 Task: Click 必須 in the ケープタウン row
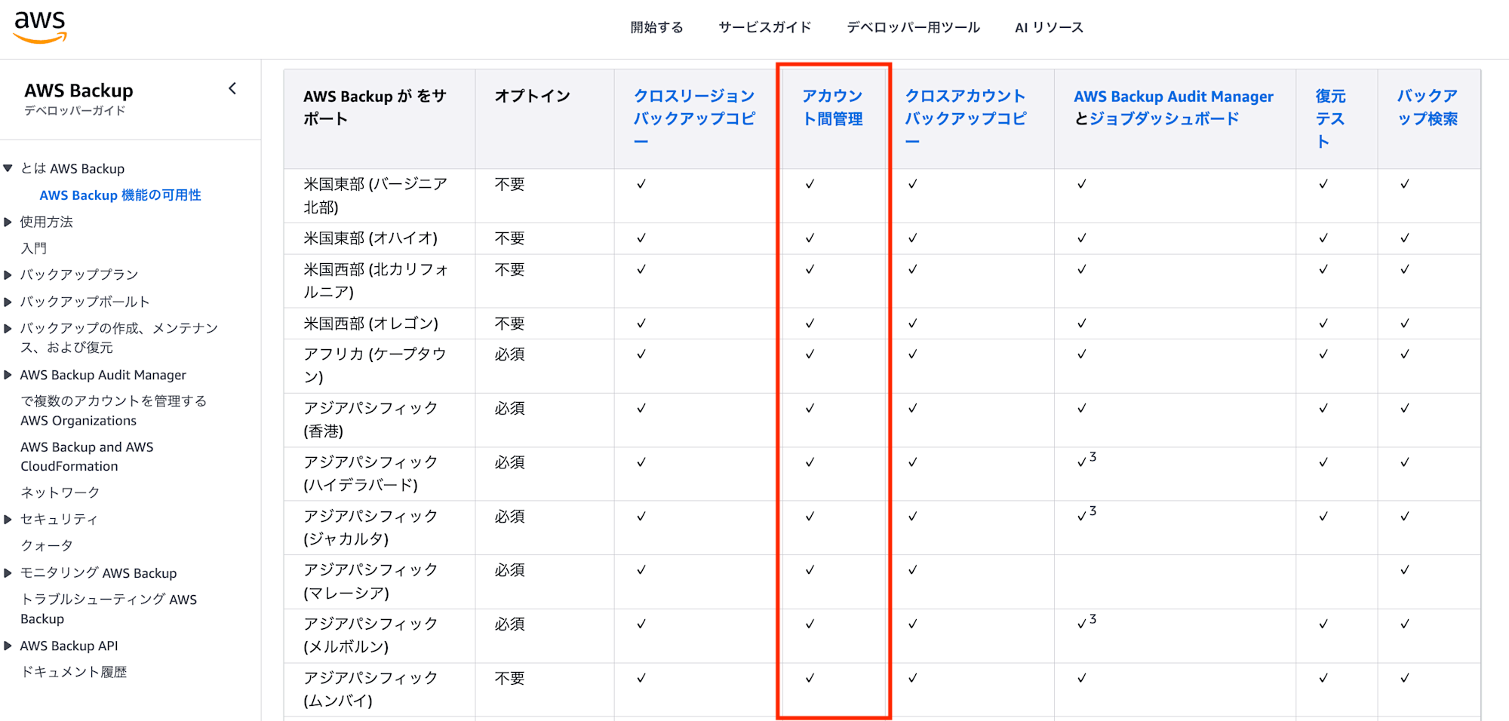point(509,354)
